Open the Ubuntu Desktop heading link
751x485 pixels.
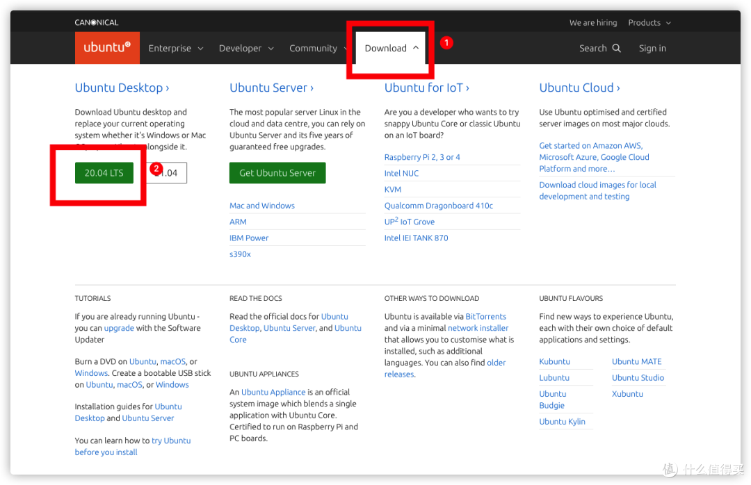click(122, 88)
